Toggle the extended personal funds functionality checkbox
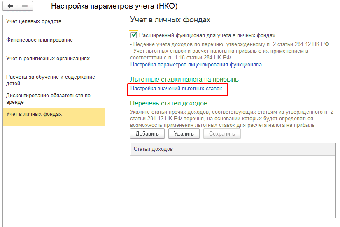340x227 pixels. click(133, 35)
